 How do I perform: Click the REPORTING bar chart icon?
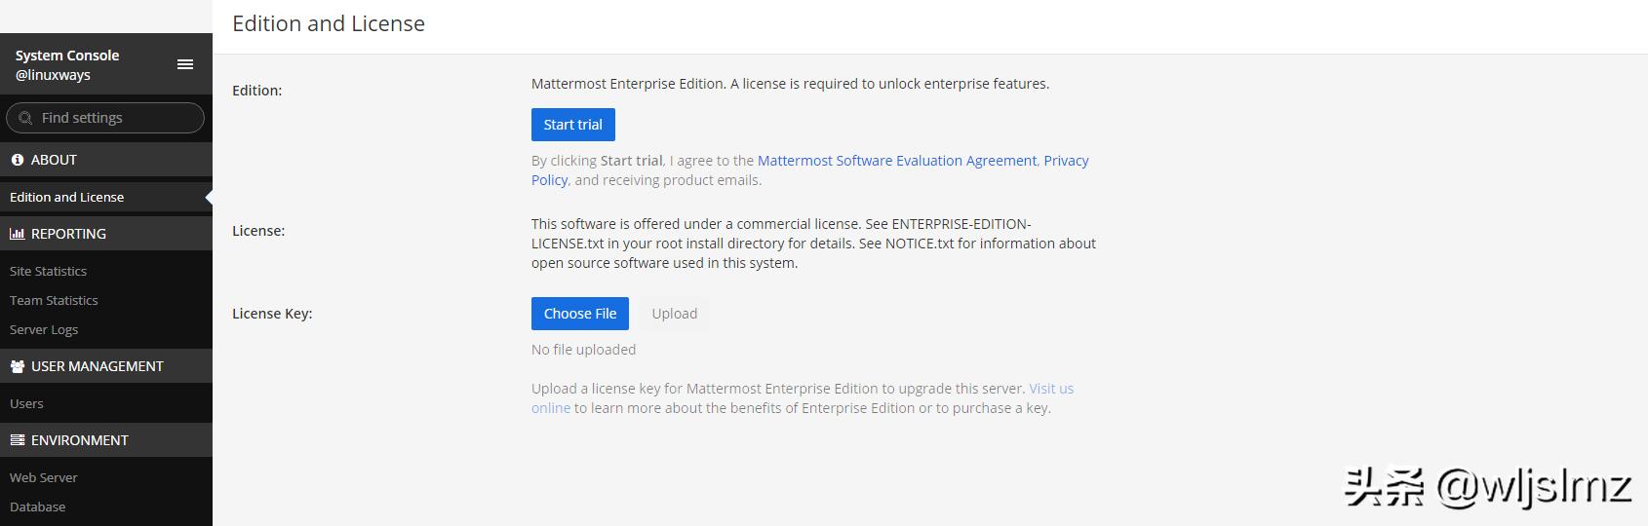click(x=18, y=234)
